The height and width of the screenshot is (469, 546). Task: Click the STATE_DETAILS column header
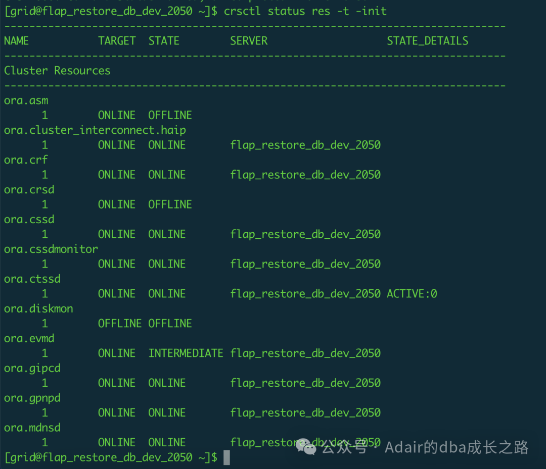pos(428,41)
